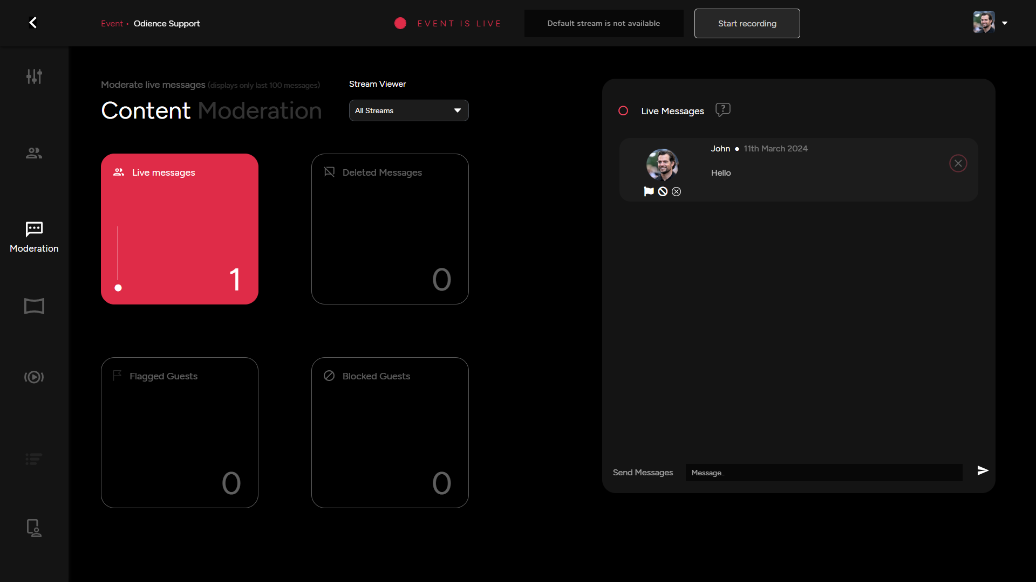Remove guest using small circled X icon
The image size is (1036, 582).
point(676,191)
